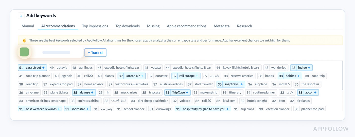Image resolution: width=355 pixels, height=137 pixels.
Task: Select the roll20 keyword
Action: coord(85,76)
